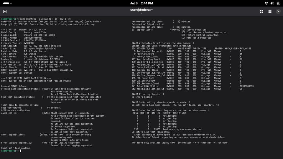Image resolution: width=283 pixels, height=159 pixels.
Task: Click the sudo smartctl command line text
Action: pos(45,19)
